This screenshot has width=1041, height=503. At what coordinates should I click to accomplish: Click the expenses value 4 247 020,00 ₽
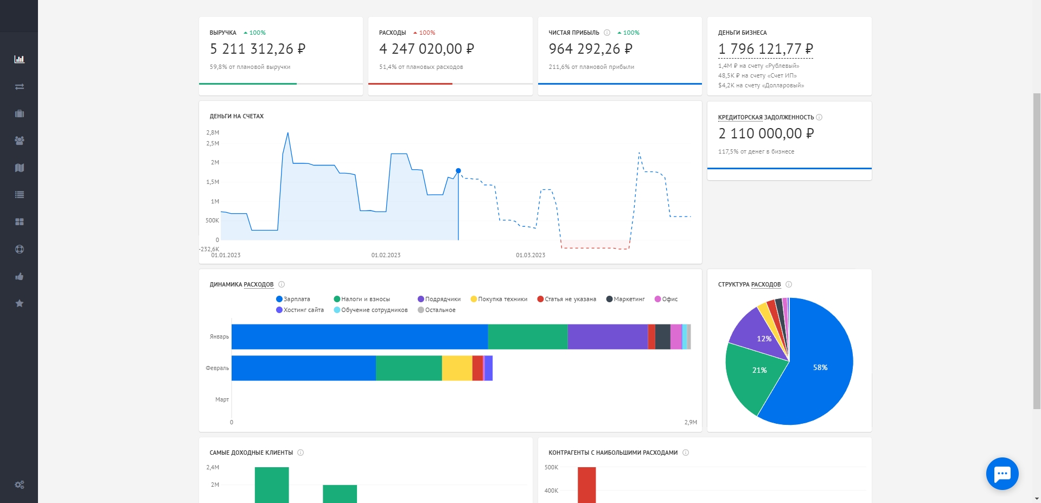[x=427, y=49]
